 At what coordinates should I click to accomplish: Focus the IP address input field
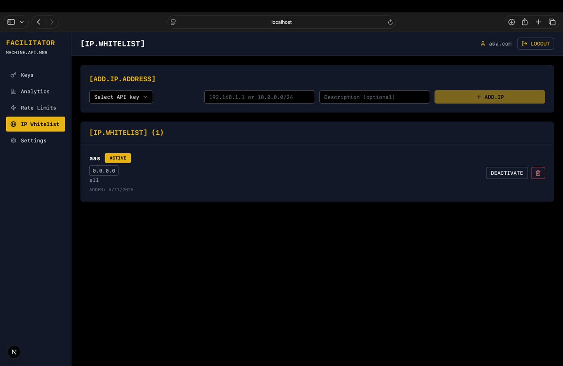pyautogui.click(x=259, y=97)
